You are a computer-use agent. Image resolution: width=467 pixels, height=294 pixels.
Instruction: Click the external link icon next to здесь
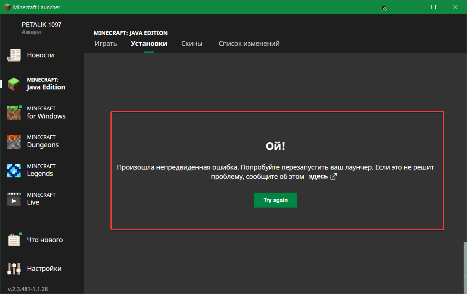[333, 177]
